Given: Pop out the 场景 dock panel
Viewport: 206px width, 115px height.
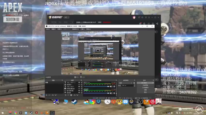Looking at the screenshot, I should click(x=62, y=80).
